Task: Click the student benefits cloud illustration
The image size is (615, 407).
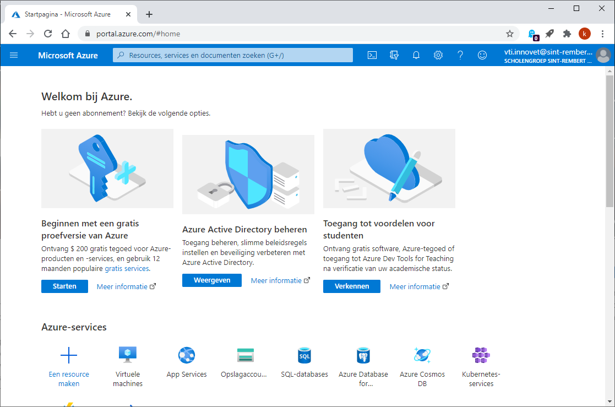Action: (389, 169)
